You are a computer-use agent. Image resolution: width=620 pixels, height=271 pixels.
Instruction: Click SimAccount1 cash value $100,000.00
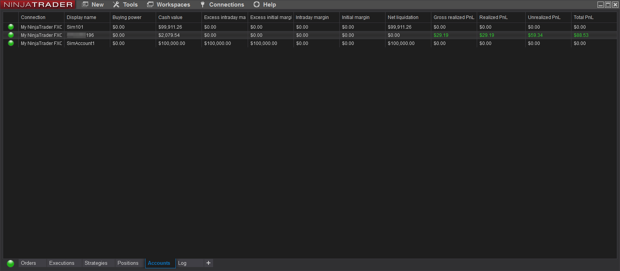tap(172, 43)
